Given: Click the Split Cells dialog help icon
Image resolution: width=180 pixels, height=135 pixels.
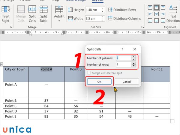Looking at the screenshot, I should click(122, 49).
